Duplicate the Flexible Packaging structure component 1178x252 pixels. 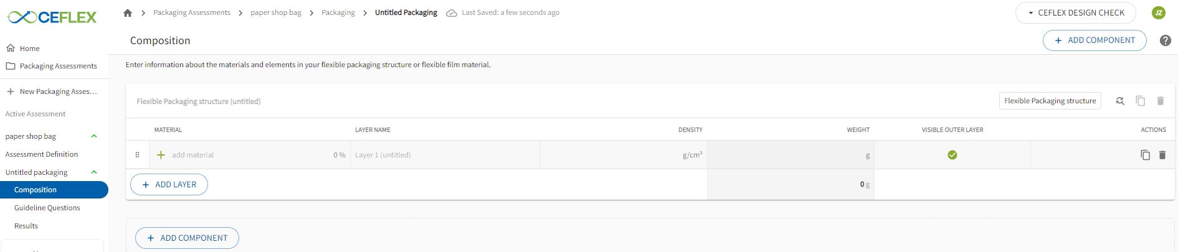click(1140, 101)
